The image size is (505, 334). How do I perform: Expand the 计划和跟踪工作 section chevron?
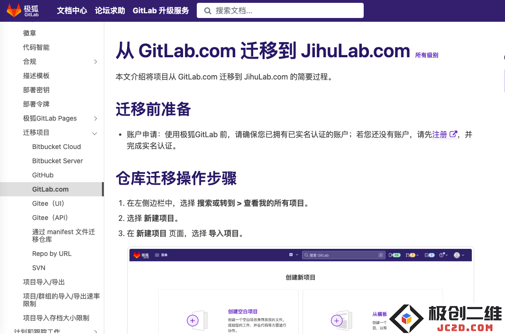point(95,331)
